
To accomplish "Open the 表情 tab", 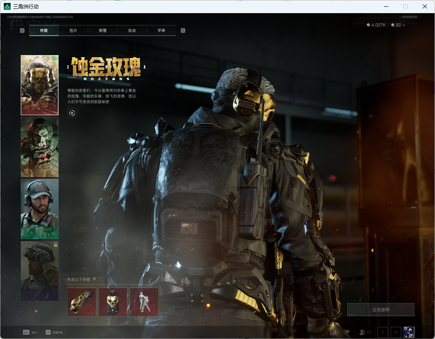I will click(103, 31).
